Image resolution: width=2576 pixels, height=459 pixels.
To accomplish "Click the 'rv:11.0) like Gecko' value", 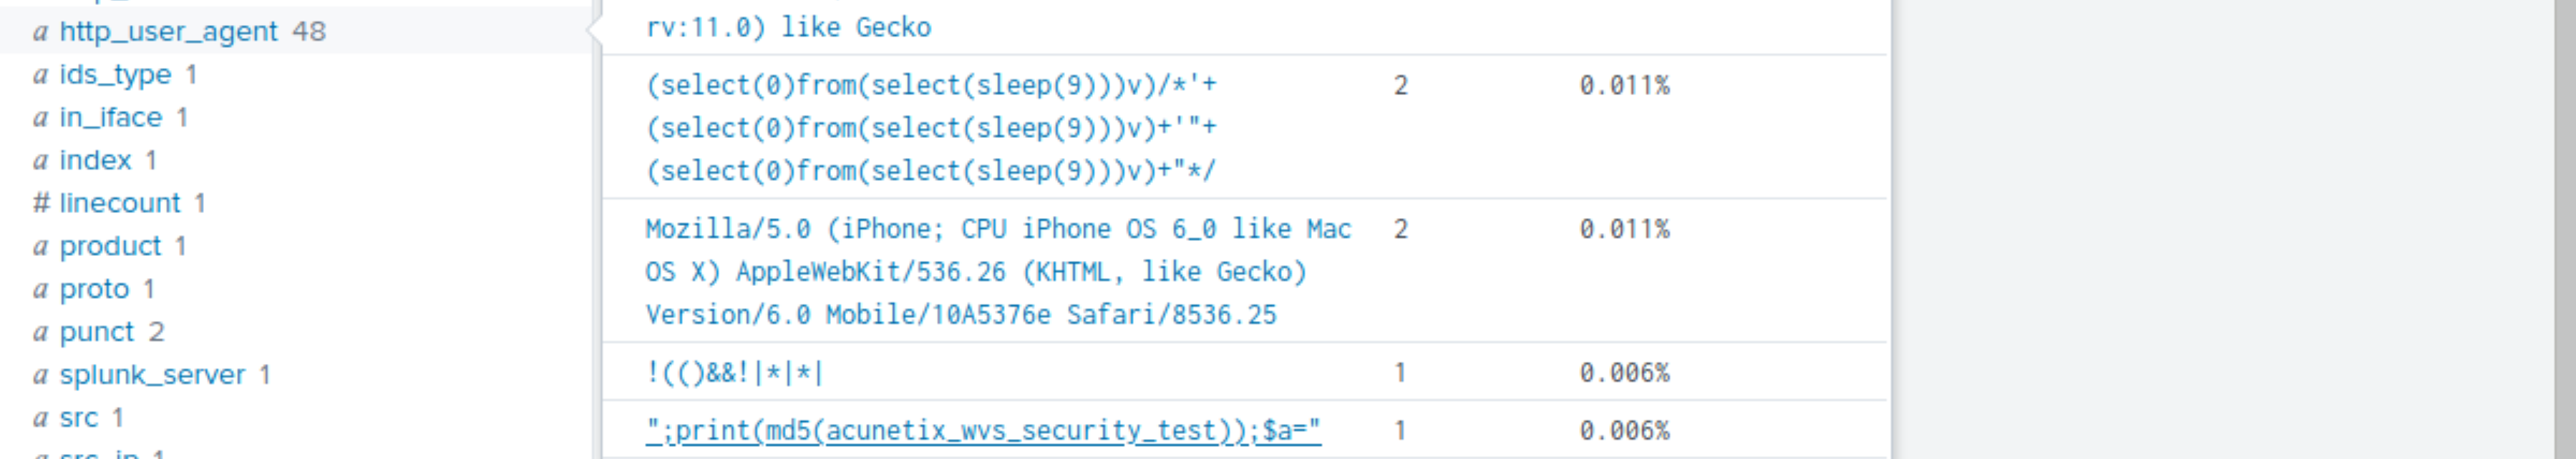I will (788, 27).
